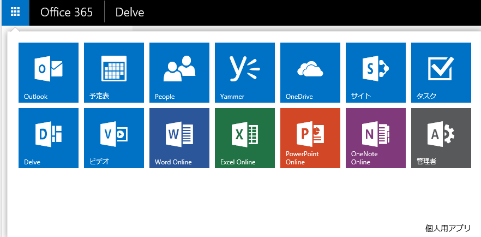481x237 pixels.
Task: Launch the Delve app tile
Action: 49,138
